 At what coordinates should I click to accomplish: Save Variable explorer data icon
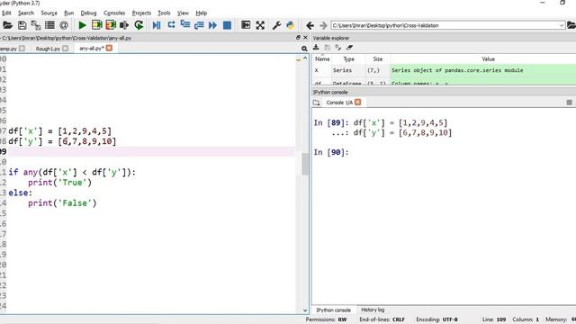[327, 48]
